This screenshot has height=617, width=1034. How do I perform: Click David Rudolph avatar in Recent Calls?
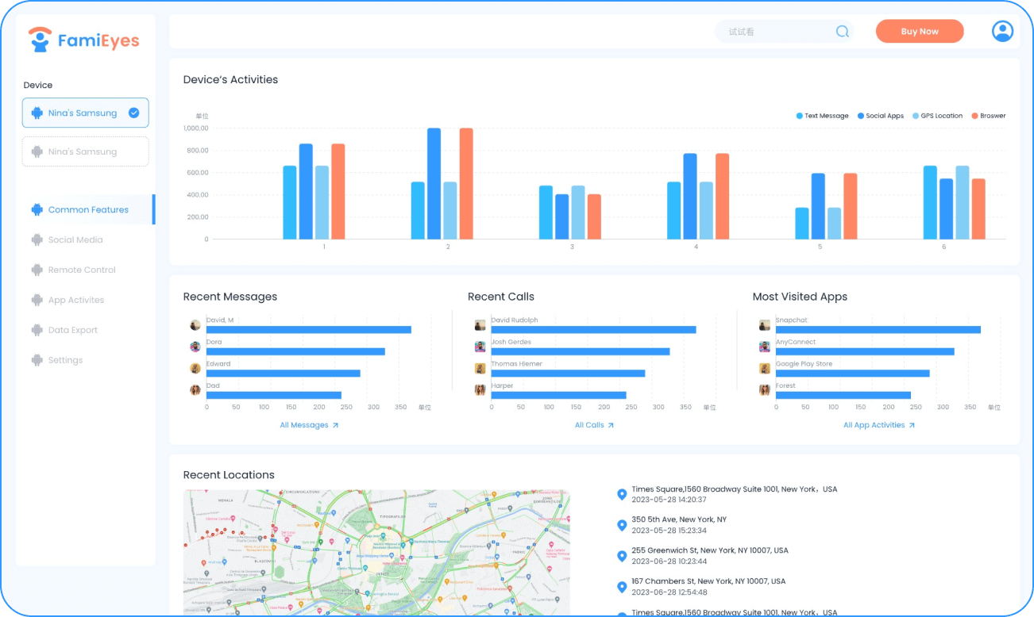click(480, 325)
